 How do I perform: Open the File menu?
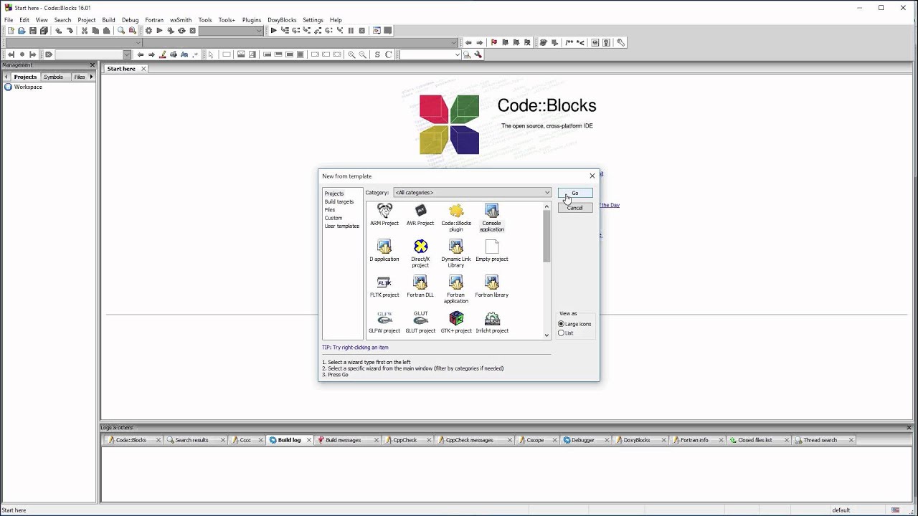[x=9, y=20]
